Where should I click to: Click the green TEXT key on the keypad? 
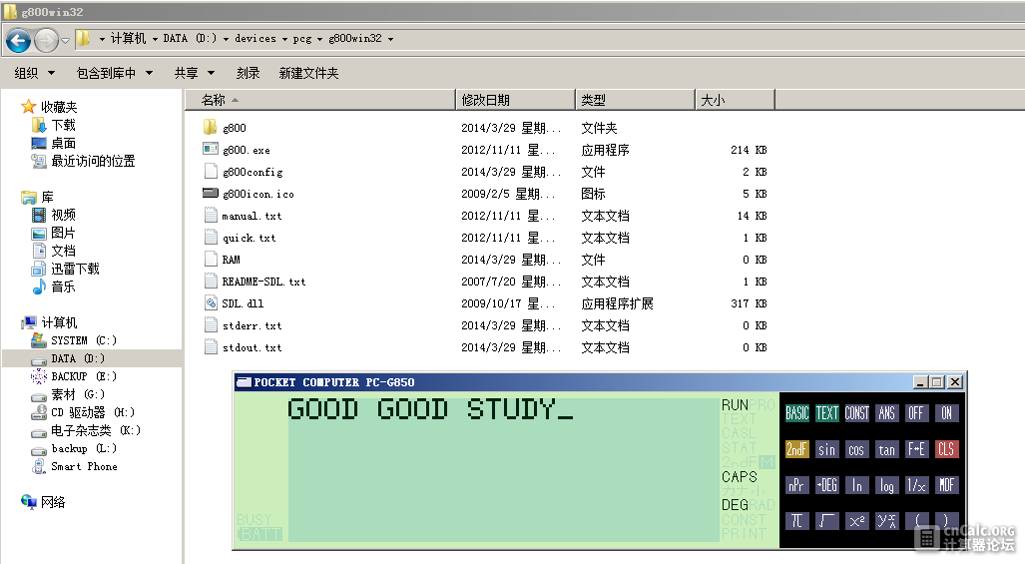[x=826, y=413]
